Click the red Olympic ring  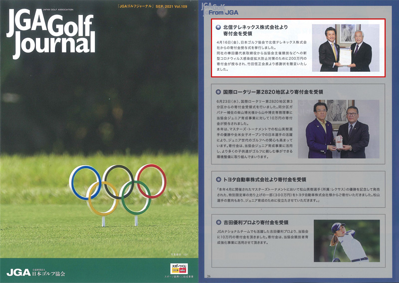[x=151, y=181]
